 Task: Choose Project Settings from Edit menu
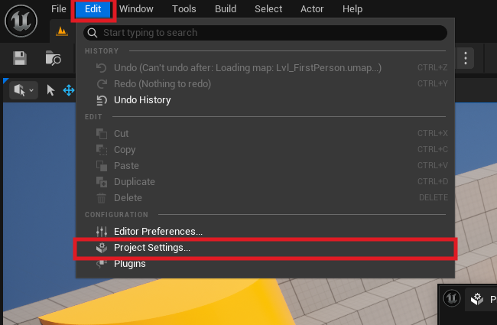tap(152, 248)
